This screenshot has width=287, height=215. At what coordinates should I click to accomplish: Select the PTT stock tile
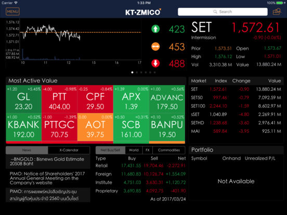59,99
